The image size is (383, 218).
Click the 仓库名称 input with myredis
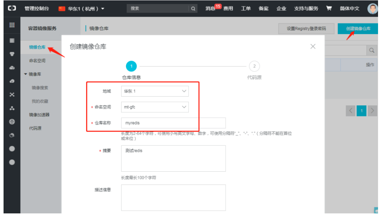[173, 123]
